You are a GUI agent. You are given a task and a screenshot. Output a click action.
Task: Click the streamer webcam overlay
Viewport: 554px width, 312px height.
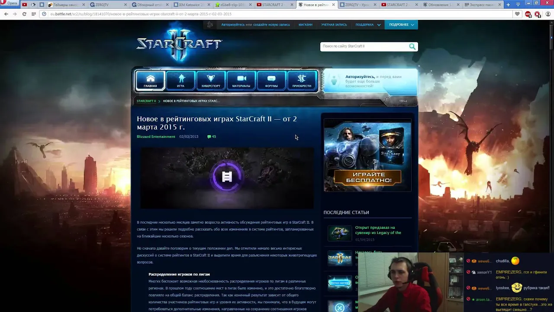410,283
